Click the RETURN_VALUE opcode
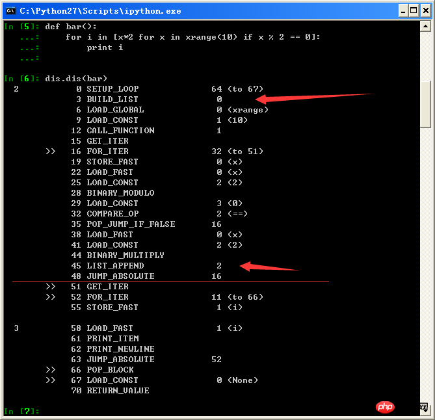The image size is (435, 420). (118, 391)
